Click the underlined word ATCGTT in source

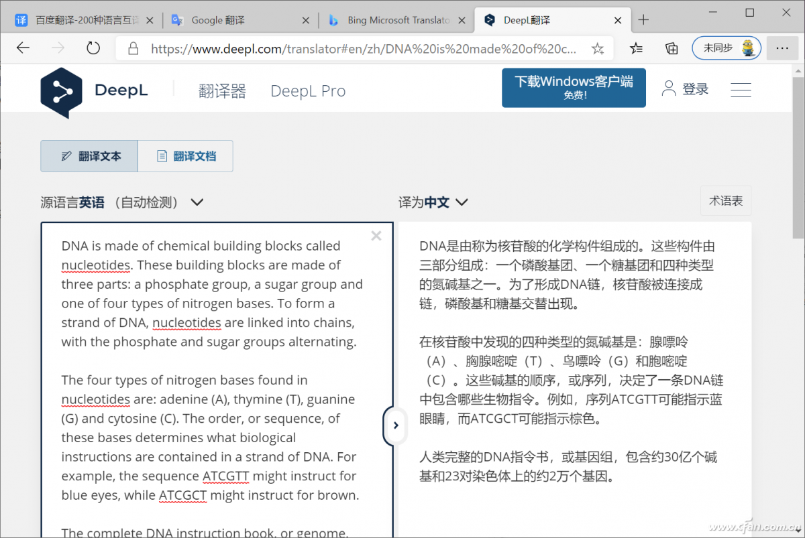pyautogui.click(x=225, y=476)
